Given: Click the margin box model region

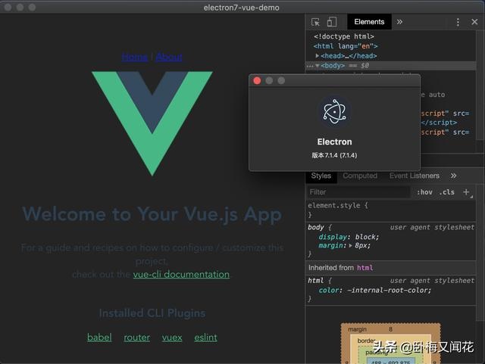Looking at the screenshot, I should pyautogui.click(x=391, y=329).
